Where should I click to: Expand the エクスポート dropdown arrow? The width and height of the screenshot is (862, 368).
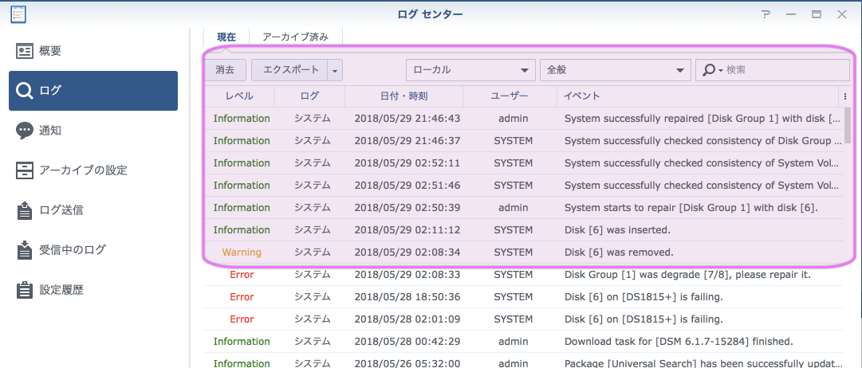pyautogui.click(x=335, y=70)
